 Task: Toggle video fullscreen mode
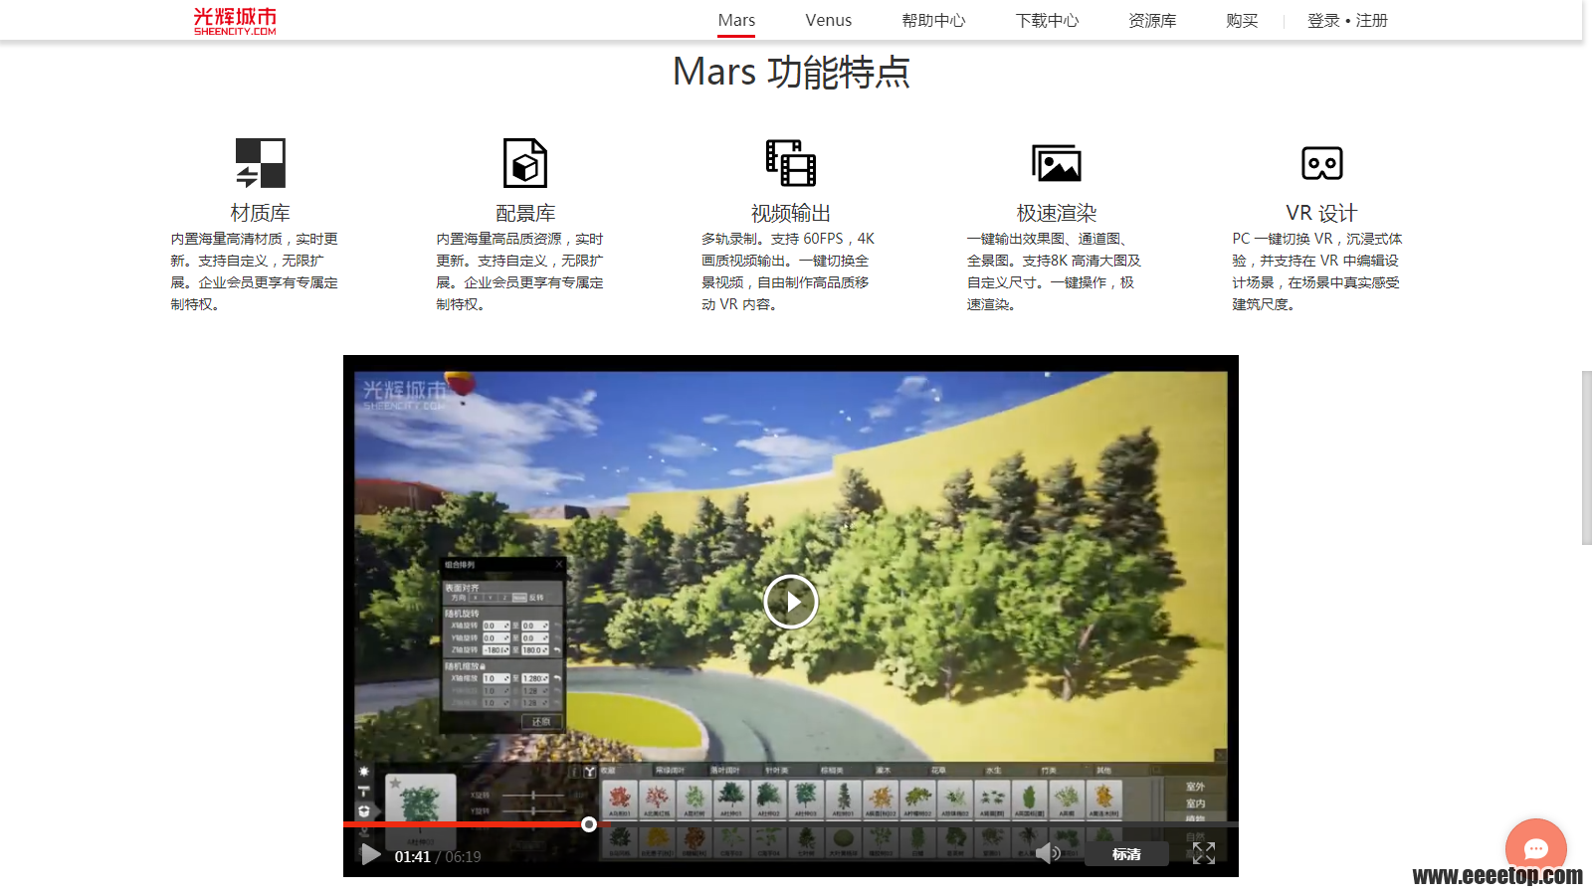[1204, 853]
